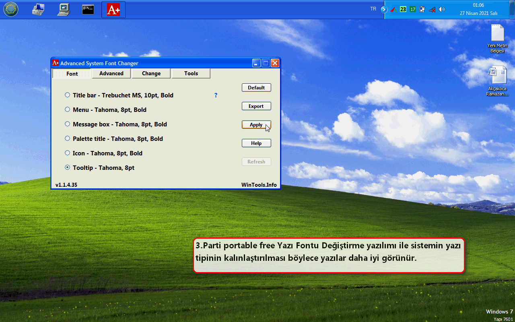Screen dimensions: 515x322
Task: Open the command prompt taskbar icon
Action: point(88,9)
